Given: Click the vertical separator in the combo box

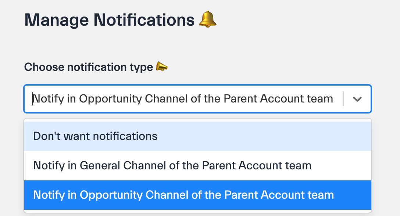Looking at the screenshot, I should 344,99.
